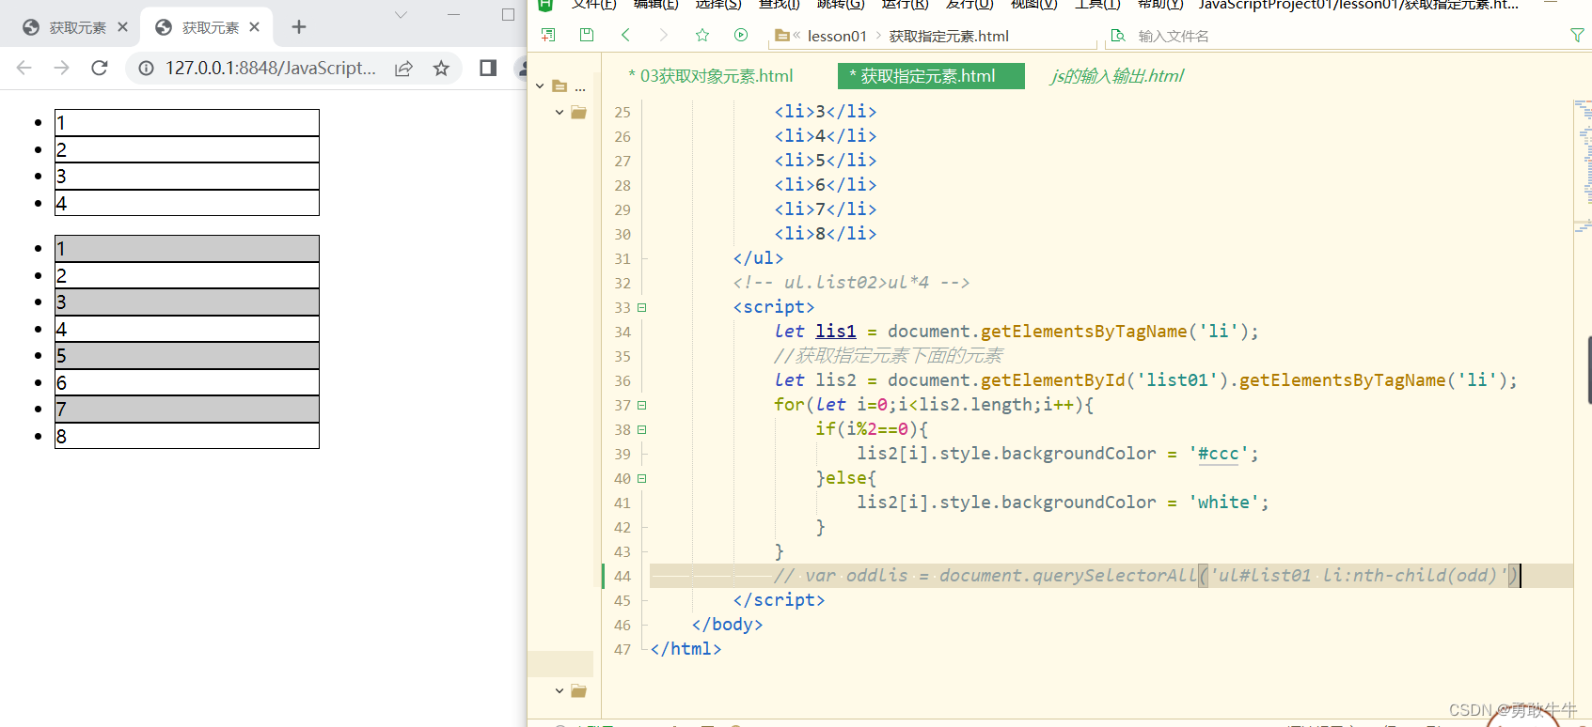Image resolution: width=1592 pixels, height=727 pixels.
Task: Open a new Chrome tab with plus button
Action: click(x=299, y=27)
